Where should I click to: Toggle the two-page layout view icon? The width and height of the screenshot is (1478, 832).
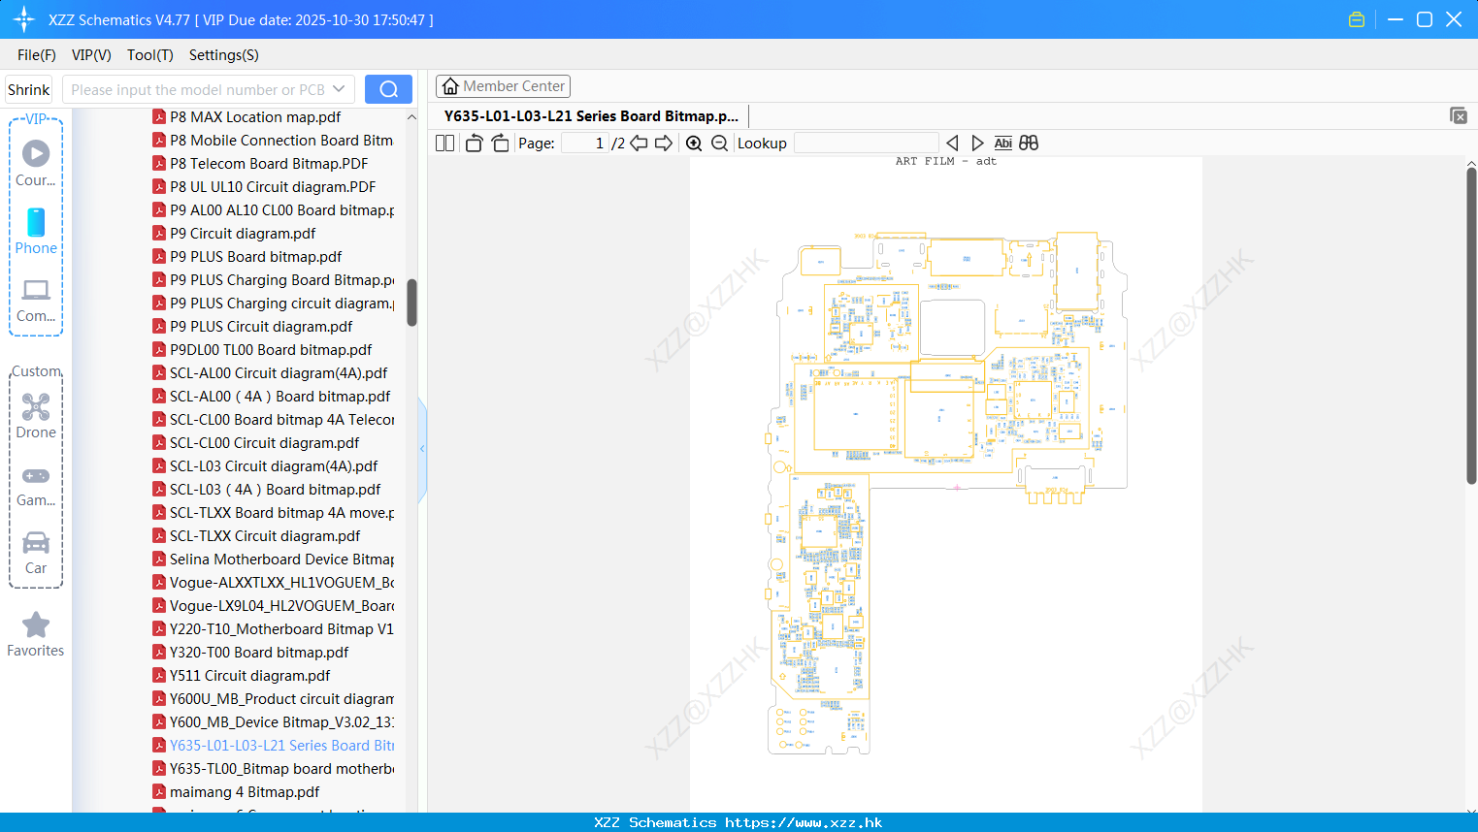[x=444, y=143]
